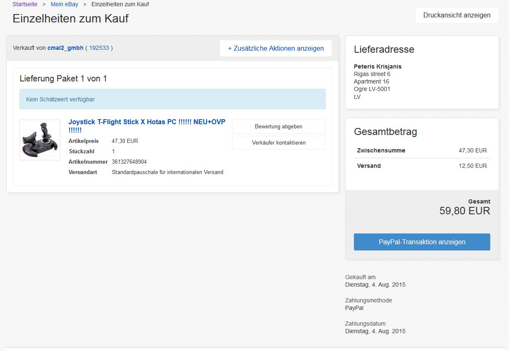This screenshot has height=351, width=509.
Task: Click the Druckansicht anzeigen button
Action: pos(457,15)
